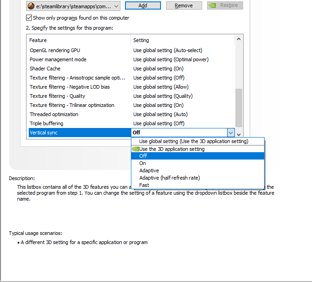
Task: Click NVIDIA icon beside 3D application setting
Action: [x=135, y=149]
